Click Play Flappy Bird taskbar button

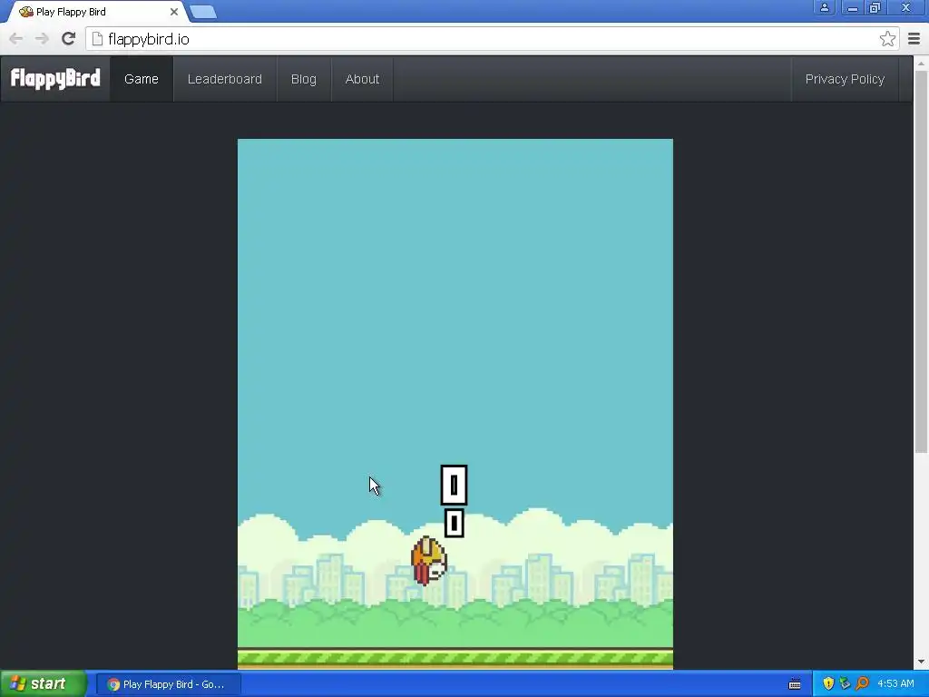tap(168, 684)
